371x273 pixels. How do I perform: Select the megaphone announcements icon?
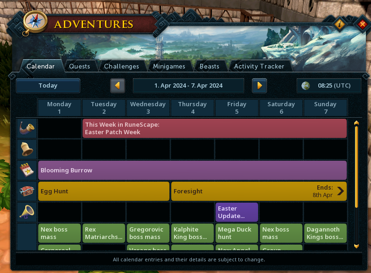[x=27, y=212]
